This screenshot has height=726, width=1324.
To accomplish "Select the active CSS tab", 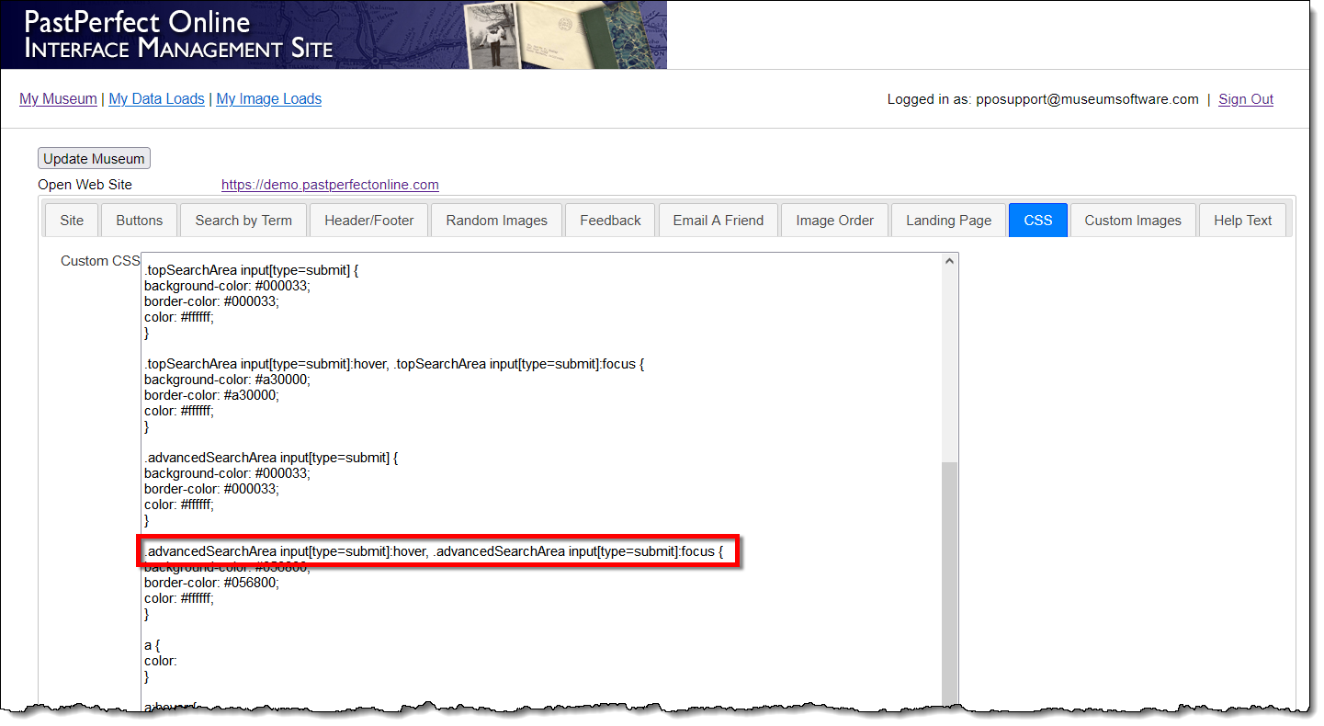I will click(x=1038, y=221).
